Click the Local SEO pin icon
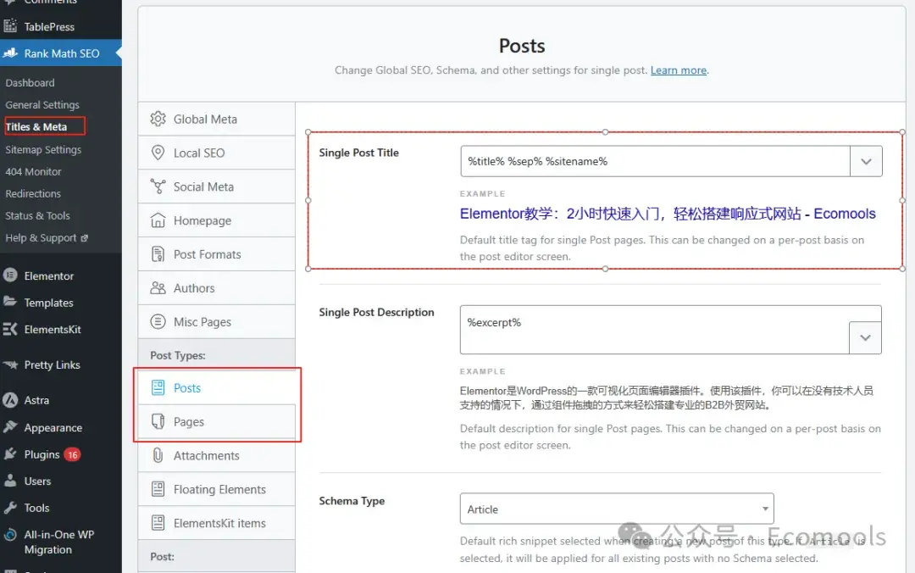Image resolution: width=915 pixels, height=573 pixels. click(x=158, y=153)
